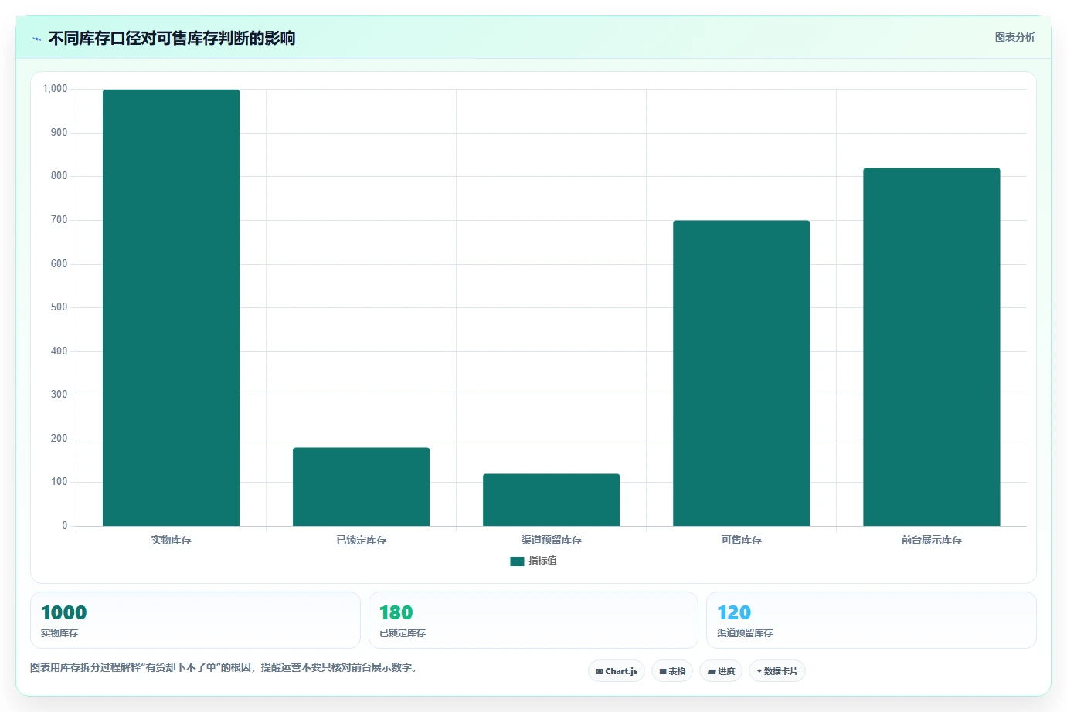Click the 进度 tag chip

tap(721, 671)
